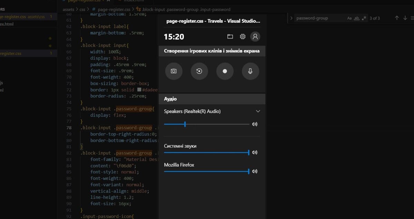Mute the Системні звуки speaker icon
414x219 pixels.
255,152
